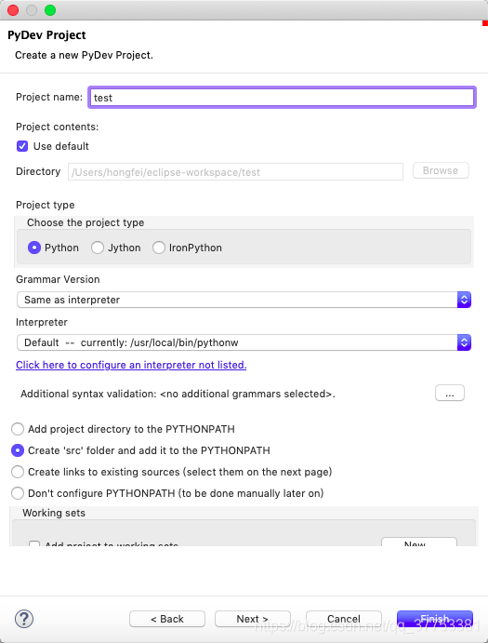Click the help question mark icon

(24, 619)
